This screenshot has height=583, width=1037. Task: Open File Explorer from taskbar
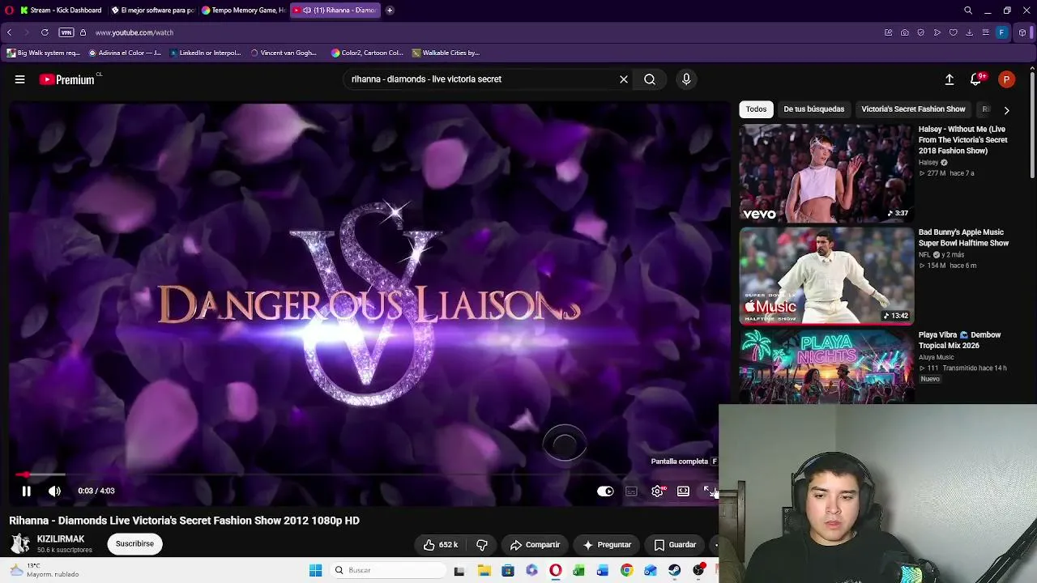pyautogui.click(x=484, y=570)
